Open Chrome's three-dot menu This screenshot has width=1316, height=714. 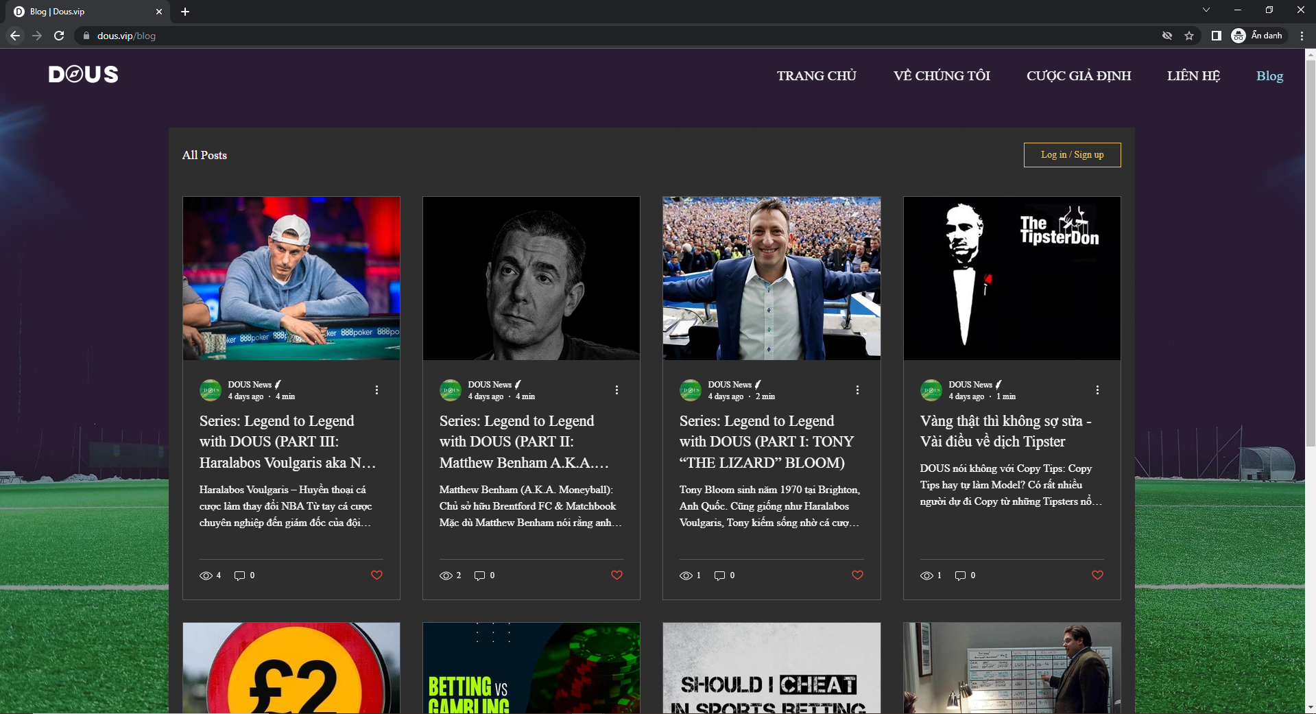coord(1302,36)
